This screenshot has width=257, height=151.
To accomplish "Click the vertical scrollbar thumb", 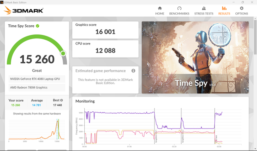I will coord(255,37).
